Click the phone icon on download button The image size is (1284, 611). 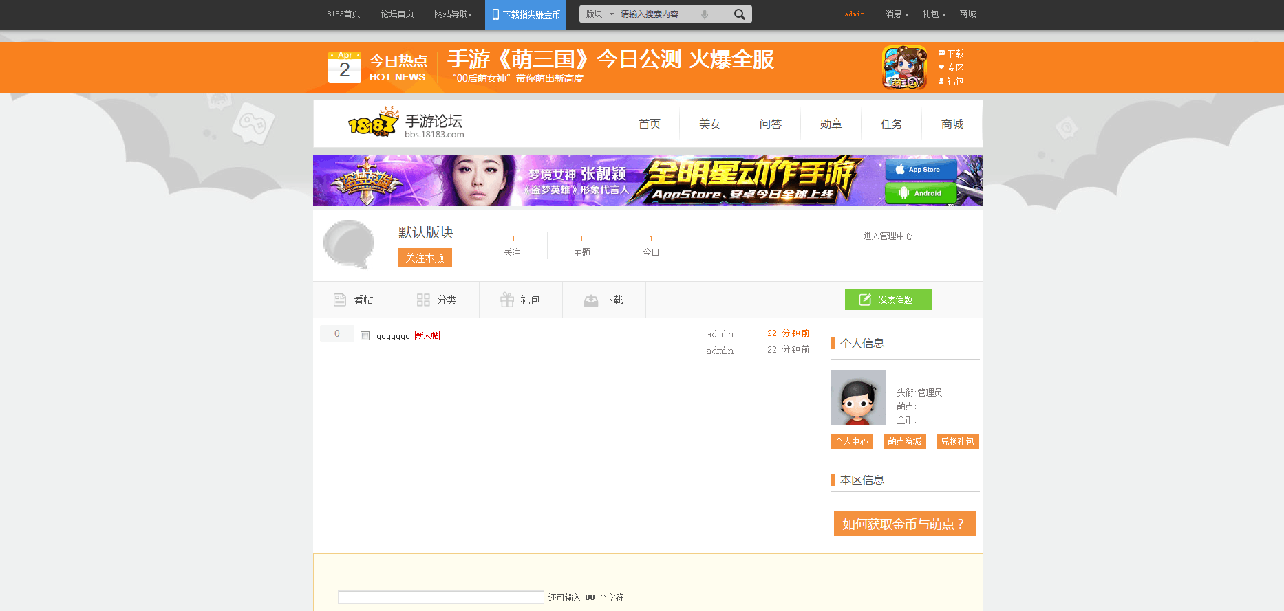(x=495, y=14)
